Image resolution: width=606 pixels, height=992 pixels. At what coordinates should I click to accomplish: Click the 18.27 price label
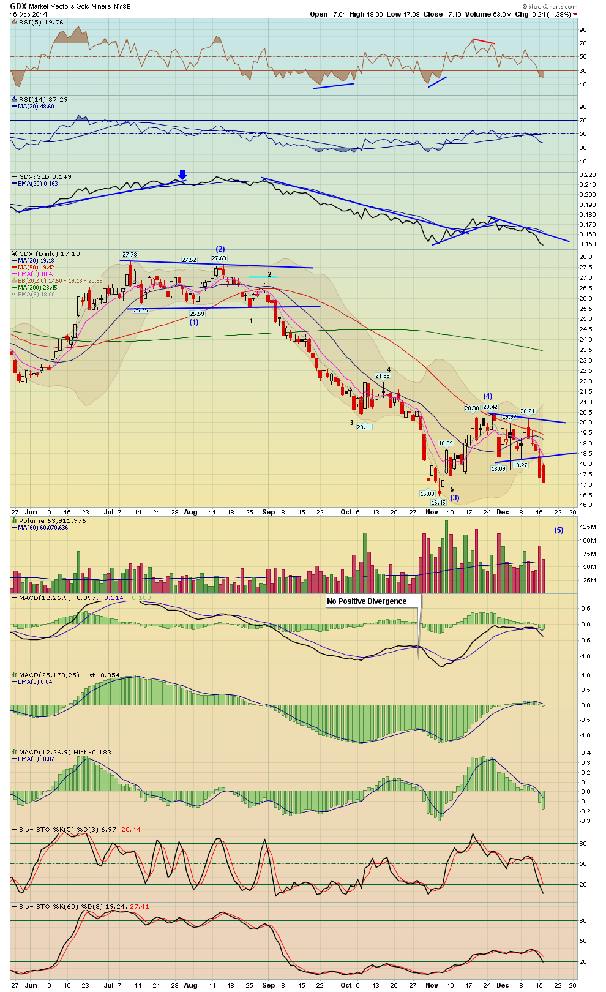pos(520,465)
